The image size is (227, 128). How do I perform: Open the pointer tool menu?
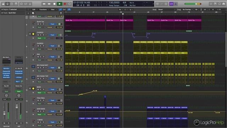tap(121, 10)
